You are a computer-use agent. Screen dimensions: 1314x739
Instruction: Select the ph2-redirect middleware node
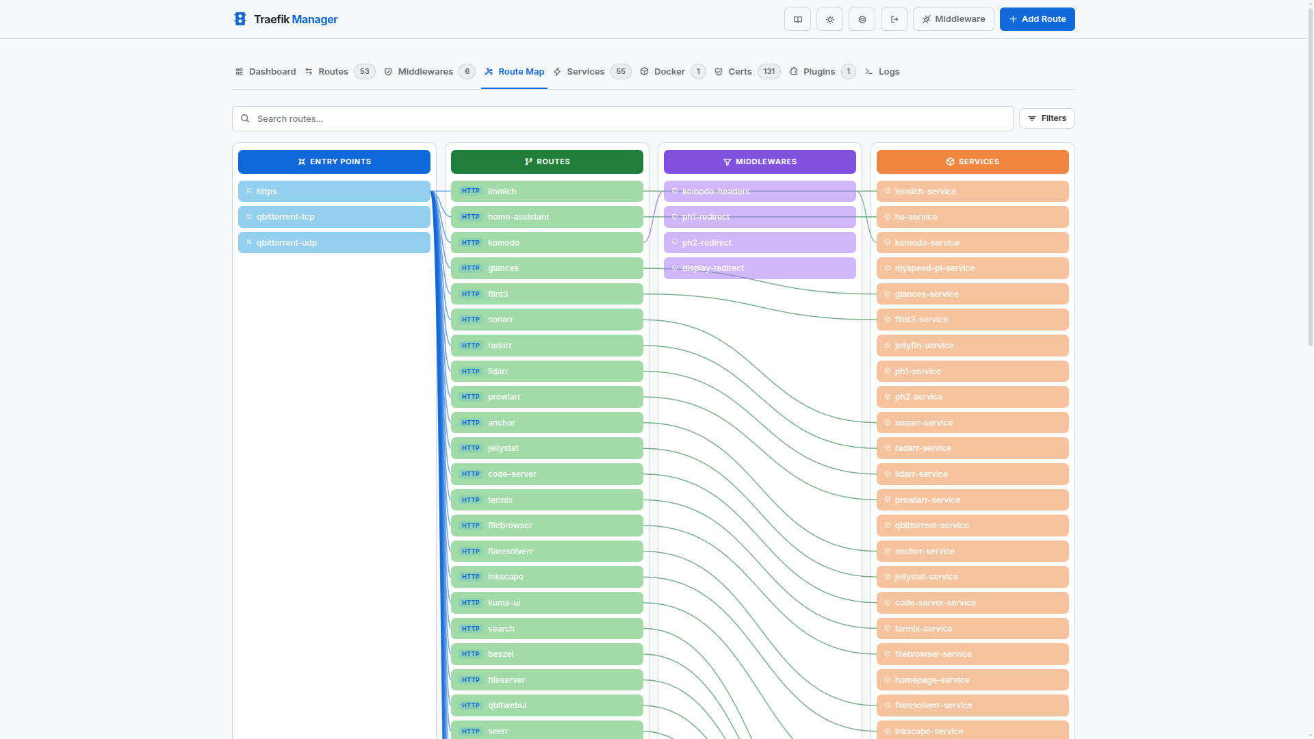point(759,243)
